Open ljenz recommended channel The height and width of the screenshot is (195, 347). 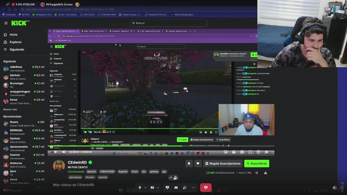pyautogui.click(x=24, y=173)
